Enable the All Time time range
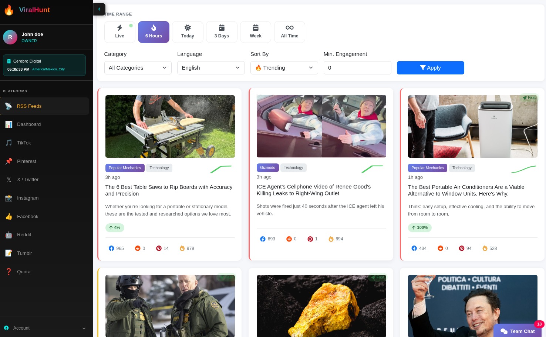The image size is (546, 337). [x=289, y=32]
